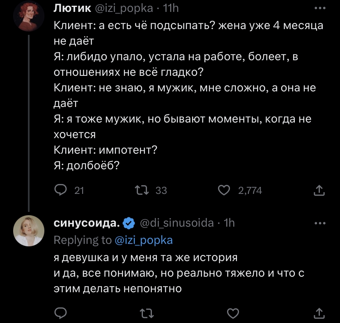This screenshot has height=323, width=340.
Task: Open the @di_sinusoida handle
Action: [177, 223]
